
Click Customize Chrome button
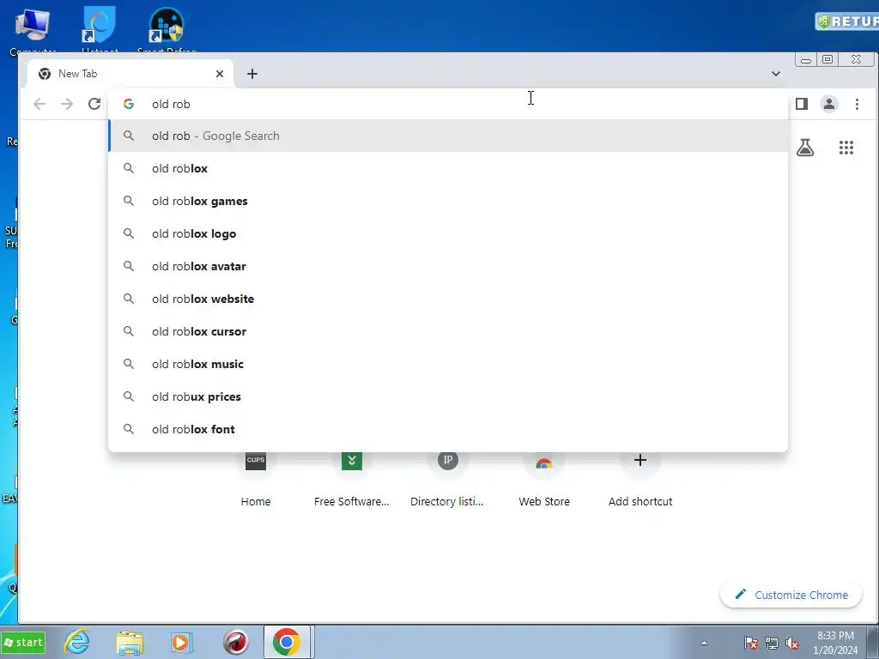(x=791, y=595)
